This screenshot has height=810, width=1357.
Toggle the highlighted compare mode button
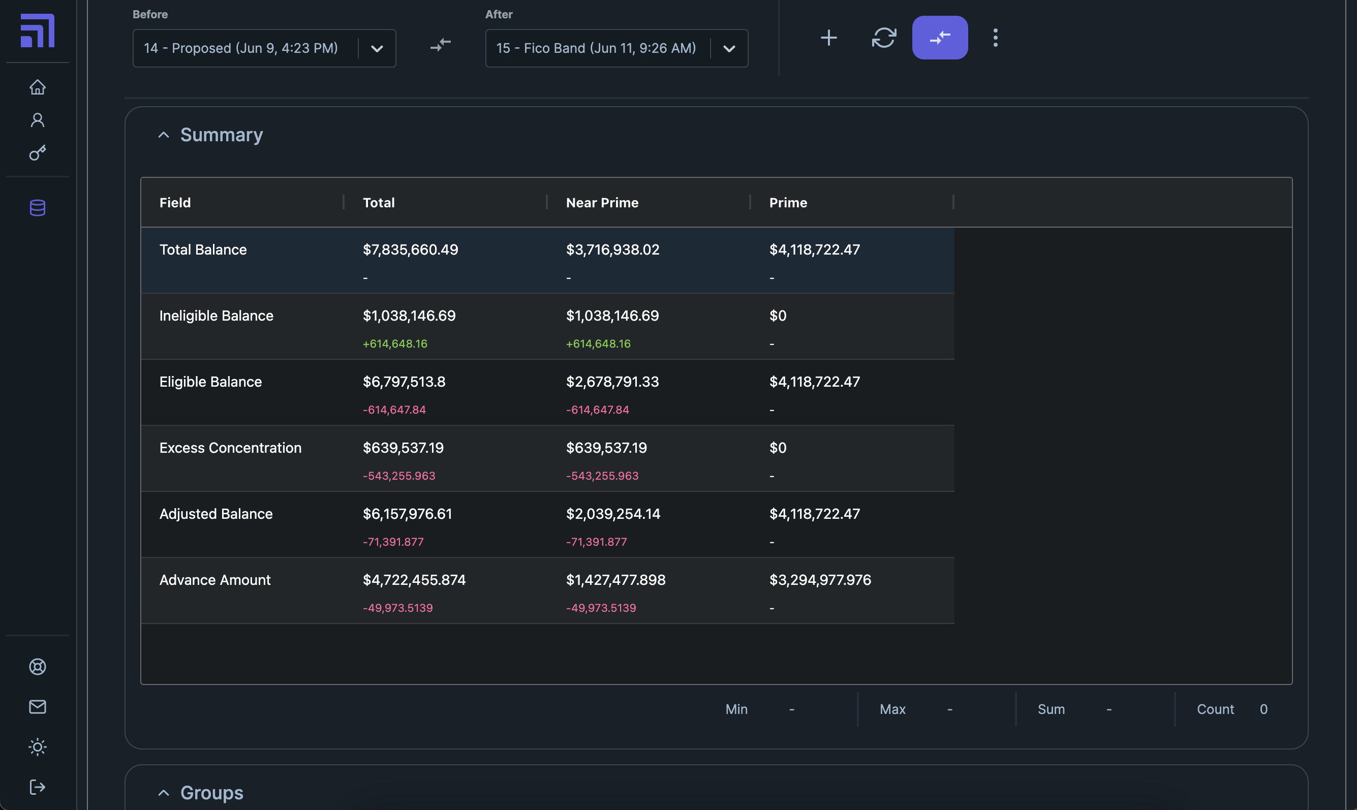[x=939, y=38]
